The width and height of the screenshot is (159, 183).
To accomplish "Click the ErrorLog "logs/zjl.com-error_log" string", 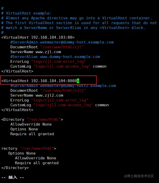I will pyautogui.click(x=59, y=62).
